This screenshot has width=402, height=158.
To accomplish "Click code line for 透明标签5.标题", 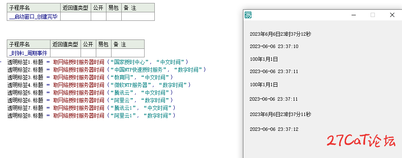I will point(90,93).
